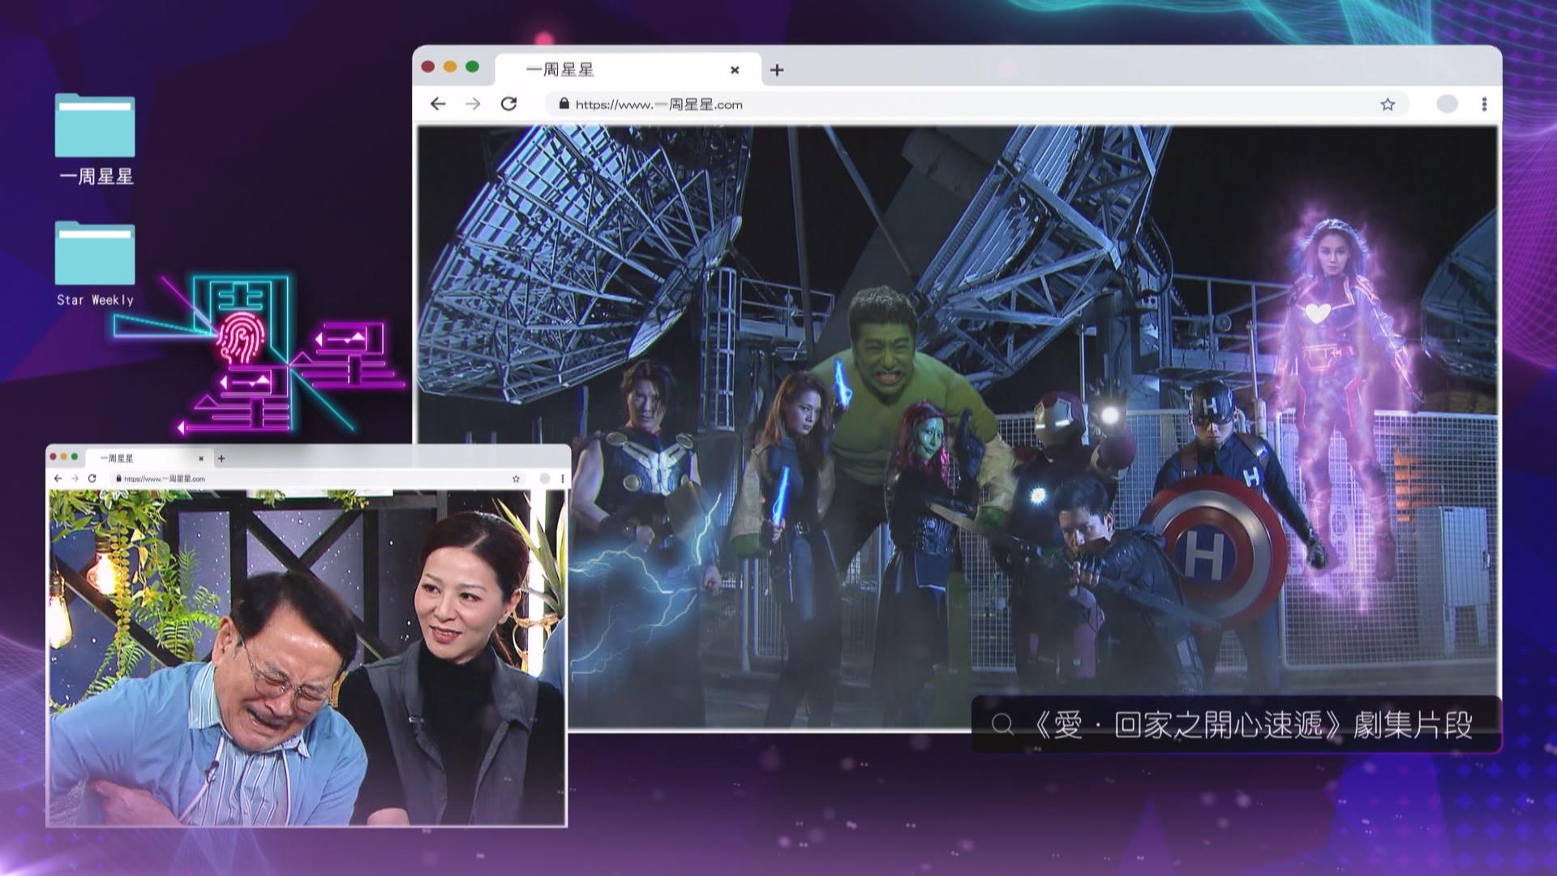The image size is (1557, 876).
Task: Click the superhero video in large browser
Action: (x=957, y=427)
